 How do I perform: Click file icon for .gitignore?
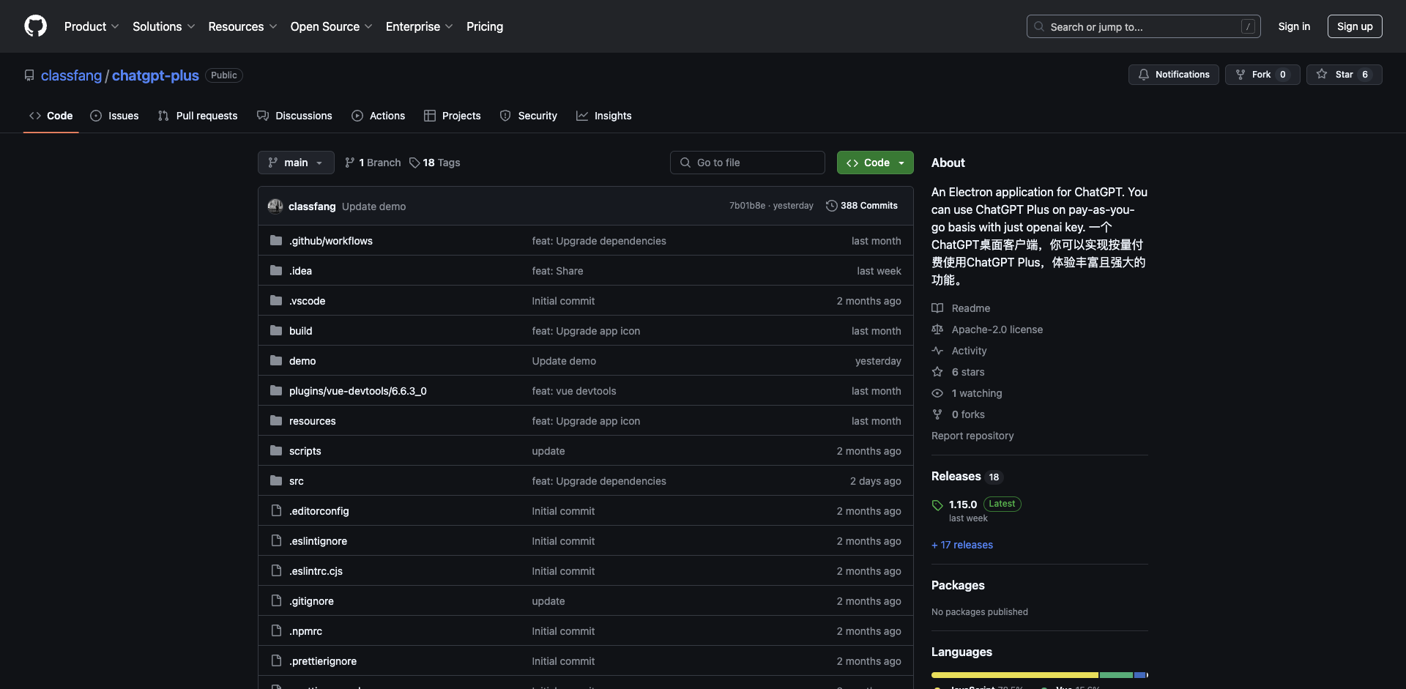pos(276,600)
